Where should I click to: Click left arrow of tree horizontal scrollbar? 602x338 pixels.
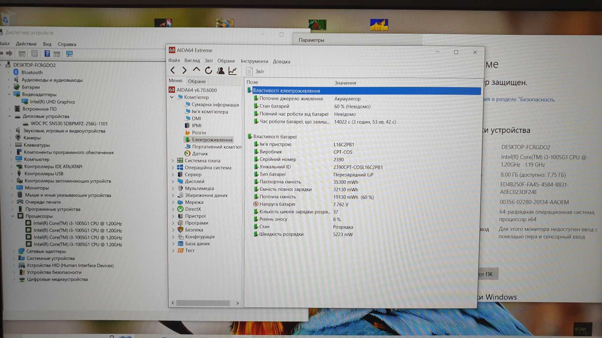tap(173, 303)
